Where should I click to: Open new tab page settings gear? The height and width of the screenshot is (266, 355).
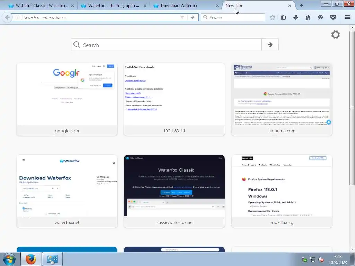[x=336, y=35]
